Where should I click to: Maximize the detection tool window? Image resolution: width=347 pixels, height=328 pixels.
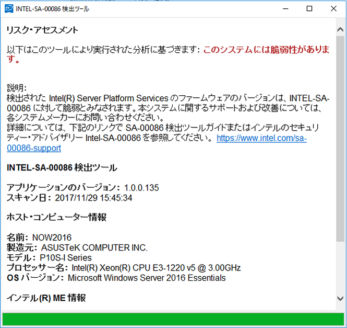pos(309,9)
